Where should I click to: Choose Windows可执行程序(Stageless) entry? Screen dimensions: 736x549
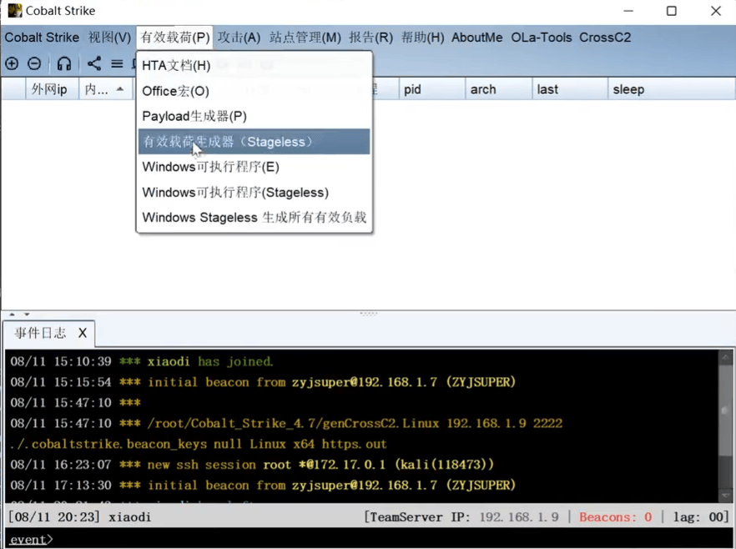point(254,193)
